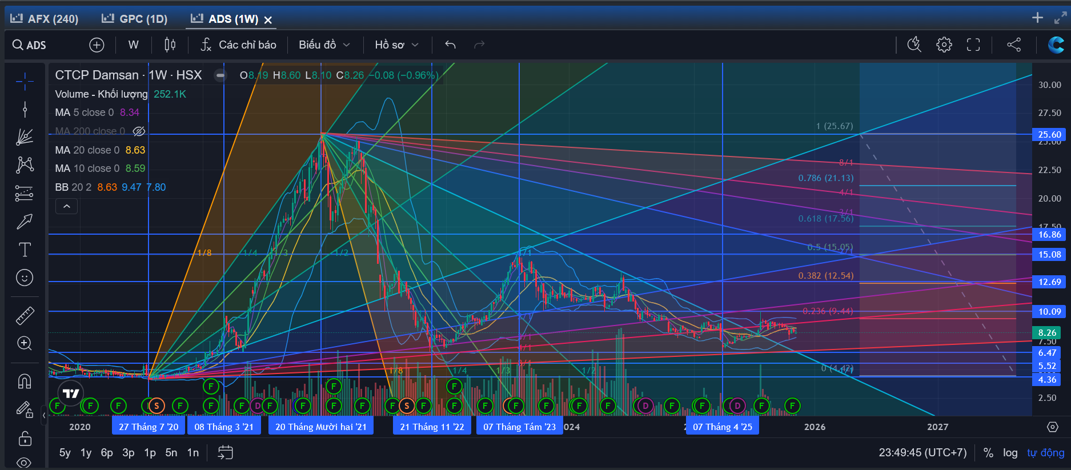Viewport: 1071px width, 470px height.
Task: Open the quick search tool
Action: click(914, 45)
